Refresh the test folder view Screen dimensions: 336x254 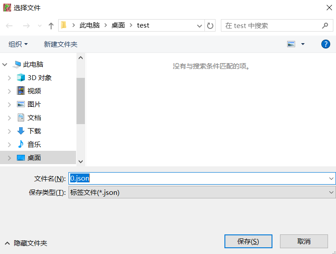210,26
